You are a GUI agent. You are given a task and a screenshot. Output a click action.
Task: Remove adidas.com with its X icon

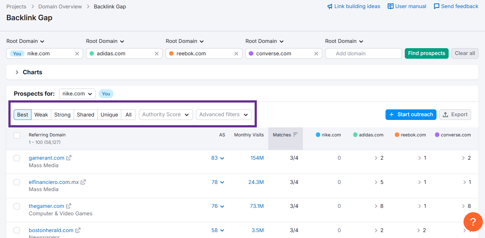(x=157, y=53)
